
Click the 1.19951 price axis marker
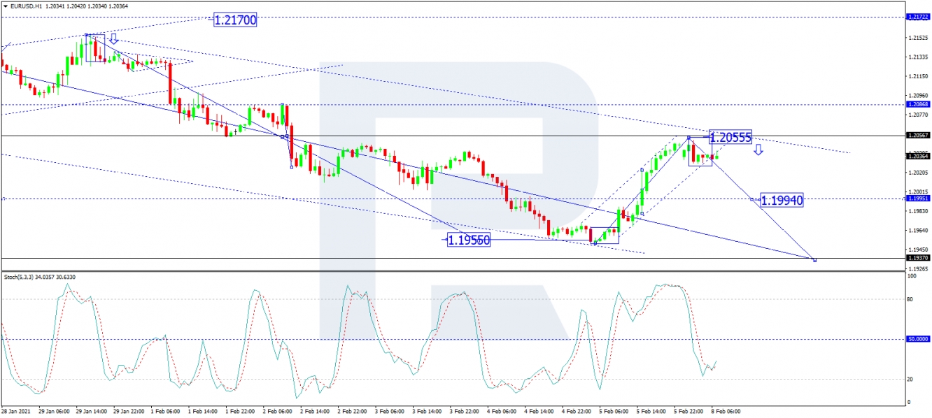918,199
